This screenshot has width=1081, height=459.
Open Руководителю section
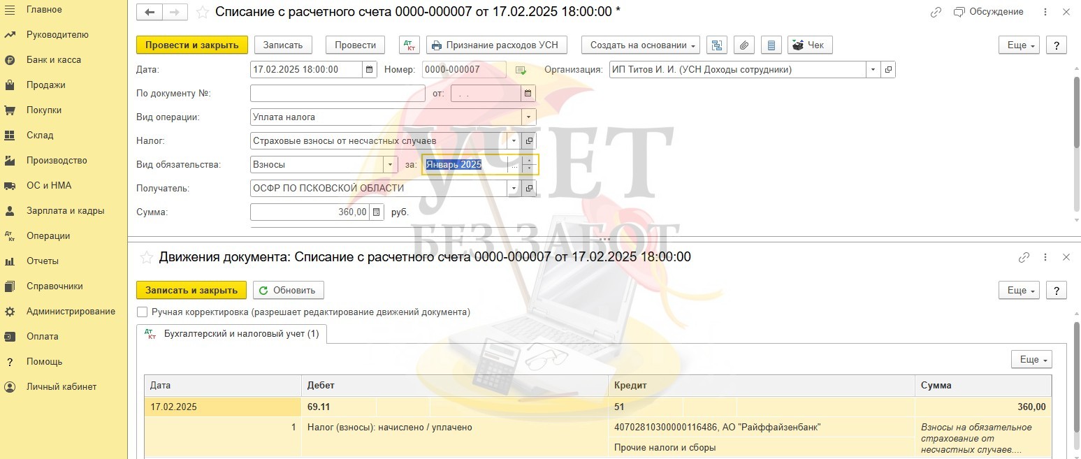57,35
